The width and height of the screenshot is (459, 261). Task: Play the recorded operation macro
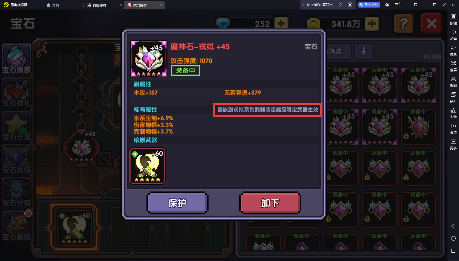[x=340, y=5]
